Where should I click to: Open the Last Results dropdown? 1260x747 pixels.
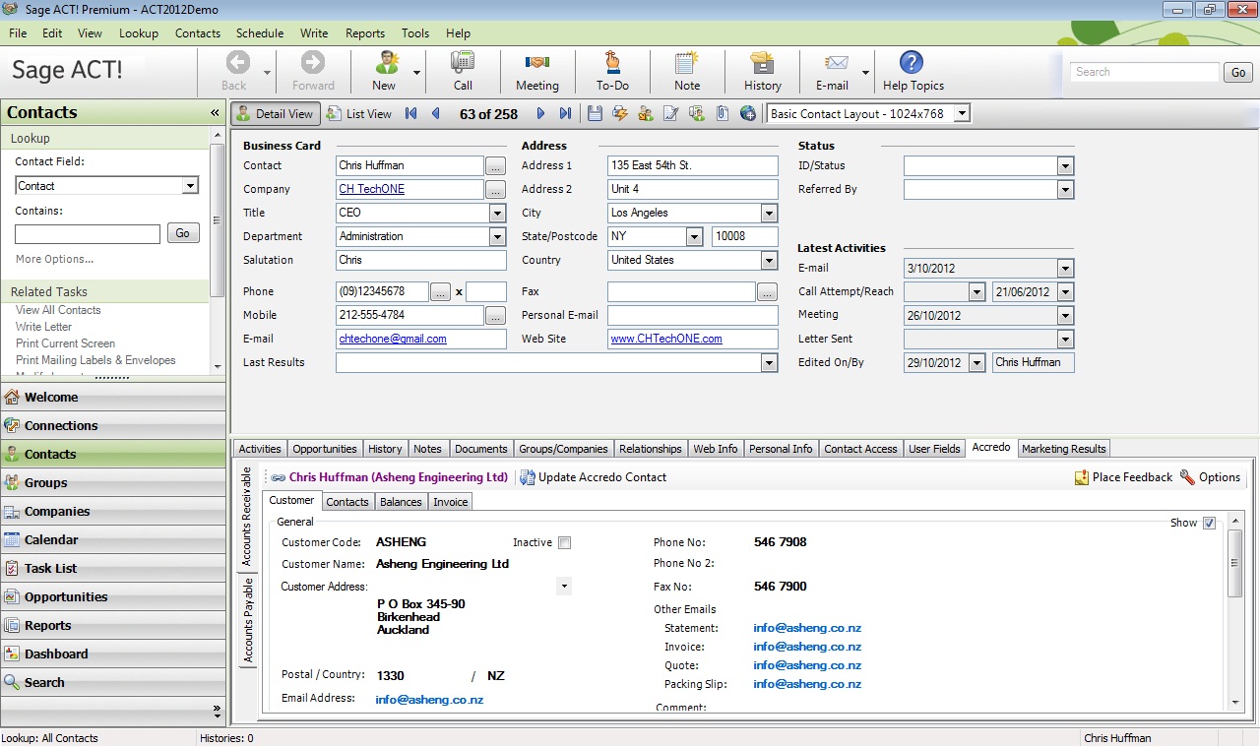pos(769,362)
